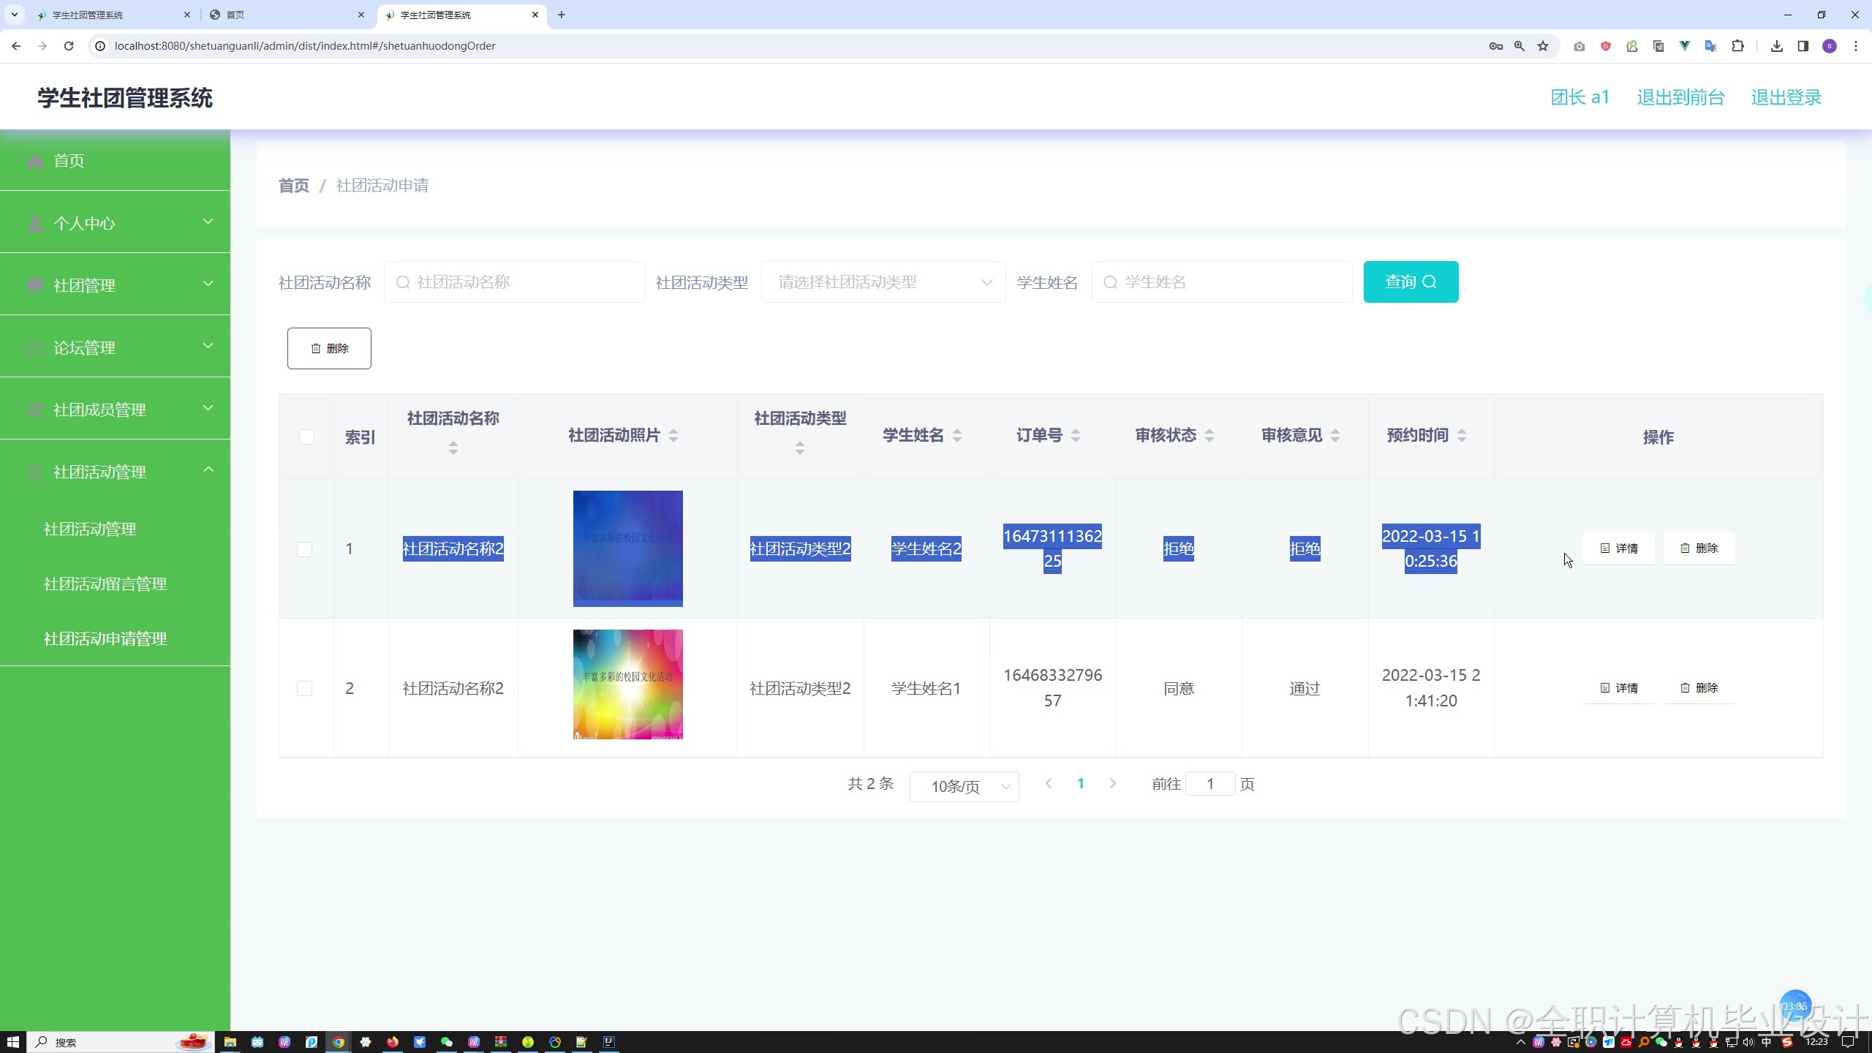This screenshot has height=1053, width=1872.
Task: Open the 10条/页 page size dropdown
Action: pyautogui.click(x=964, y=787)
